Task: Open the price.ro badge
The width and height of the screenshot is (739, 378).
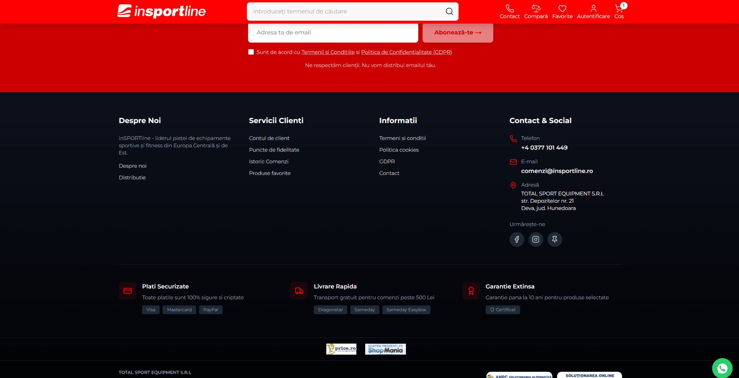Action: click(x=341, y=349)
